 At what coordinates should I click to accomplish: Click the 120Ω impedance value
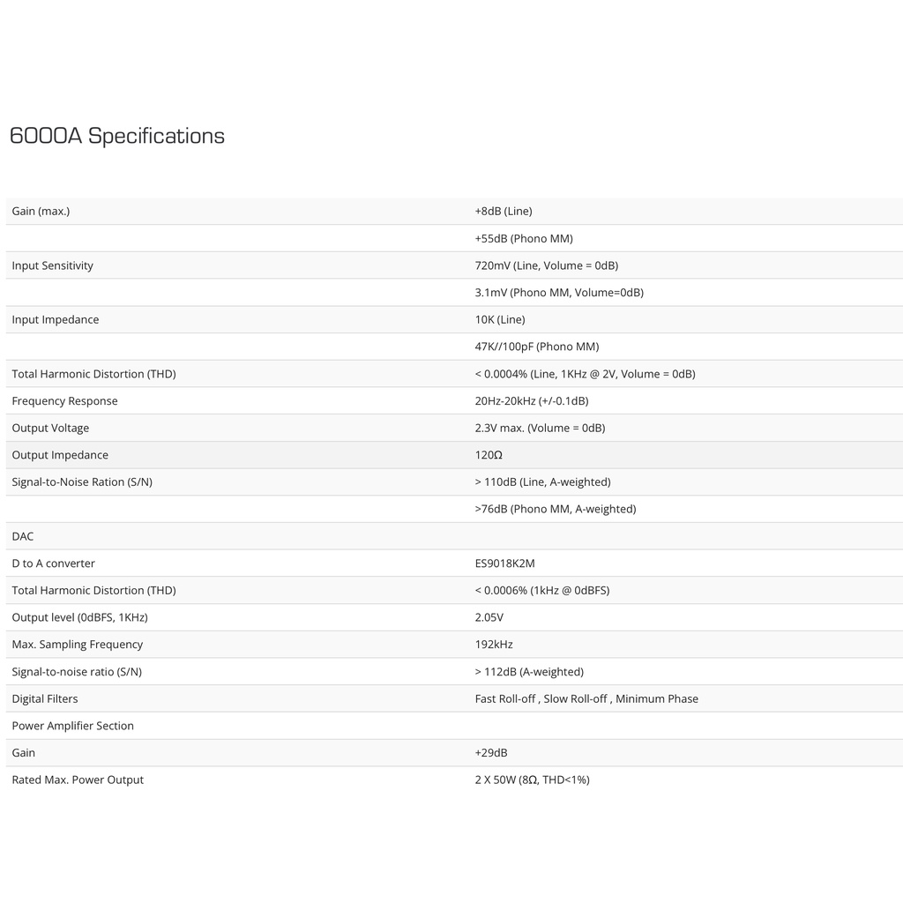click(489, 455)
